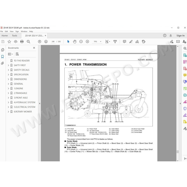Open the Window menu
The width and height of the screenshot is (187, 187).
[24, 31]
